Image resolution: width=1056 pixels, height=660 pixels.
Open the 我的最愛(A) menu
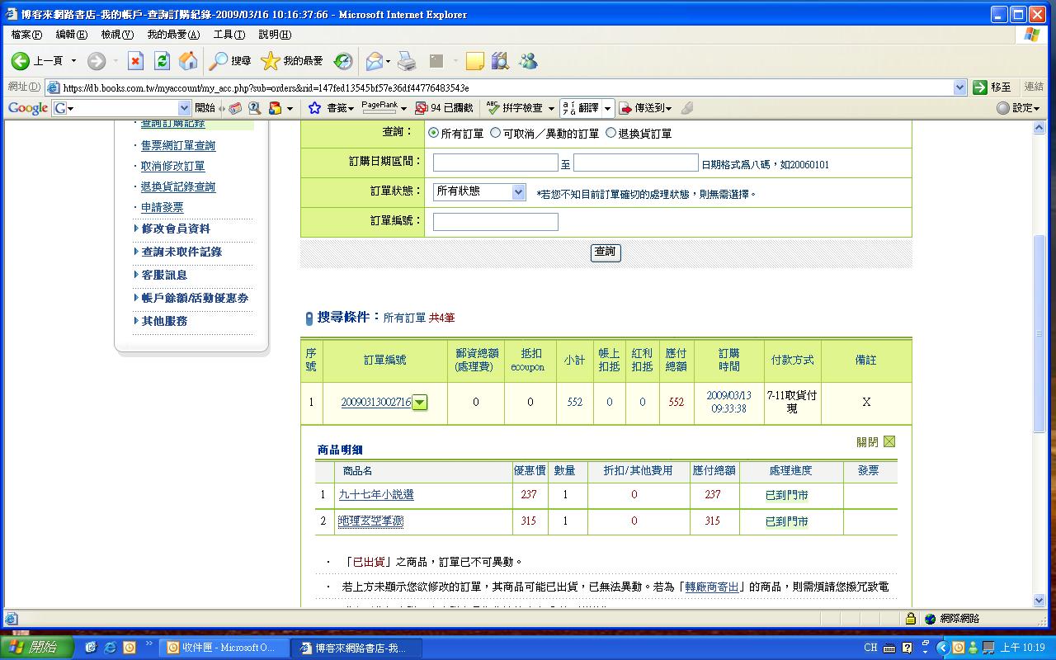[173, 35]
